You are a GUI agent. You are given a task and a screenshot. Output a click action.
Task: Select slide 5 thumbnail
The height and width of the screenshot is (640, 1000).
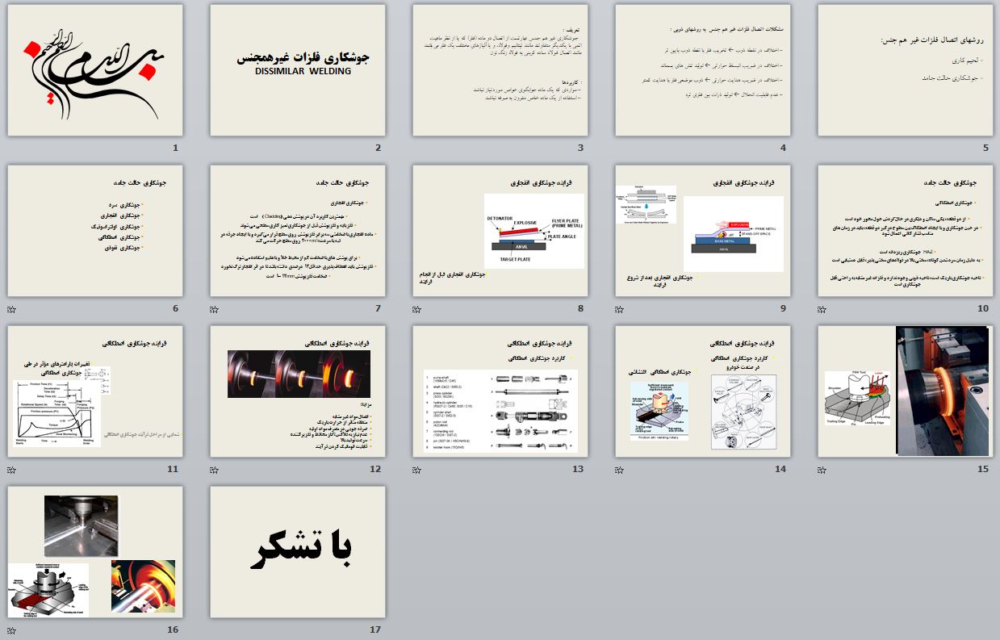(x=906, y=70)
